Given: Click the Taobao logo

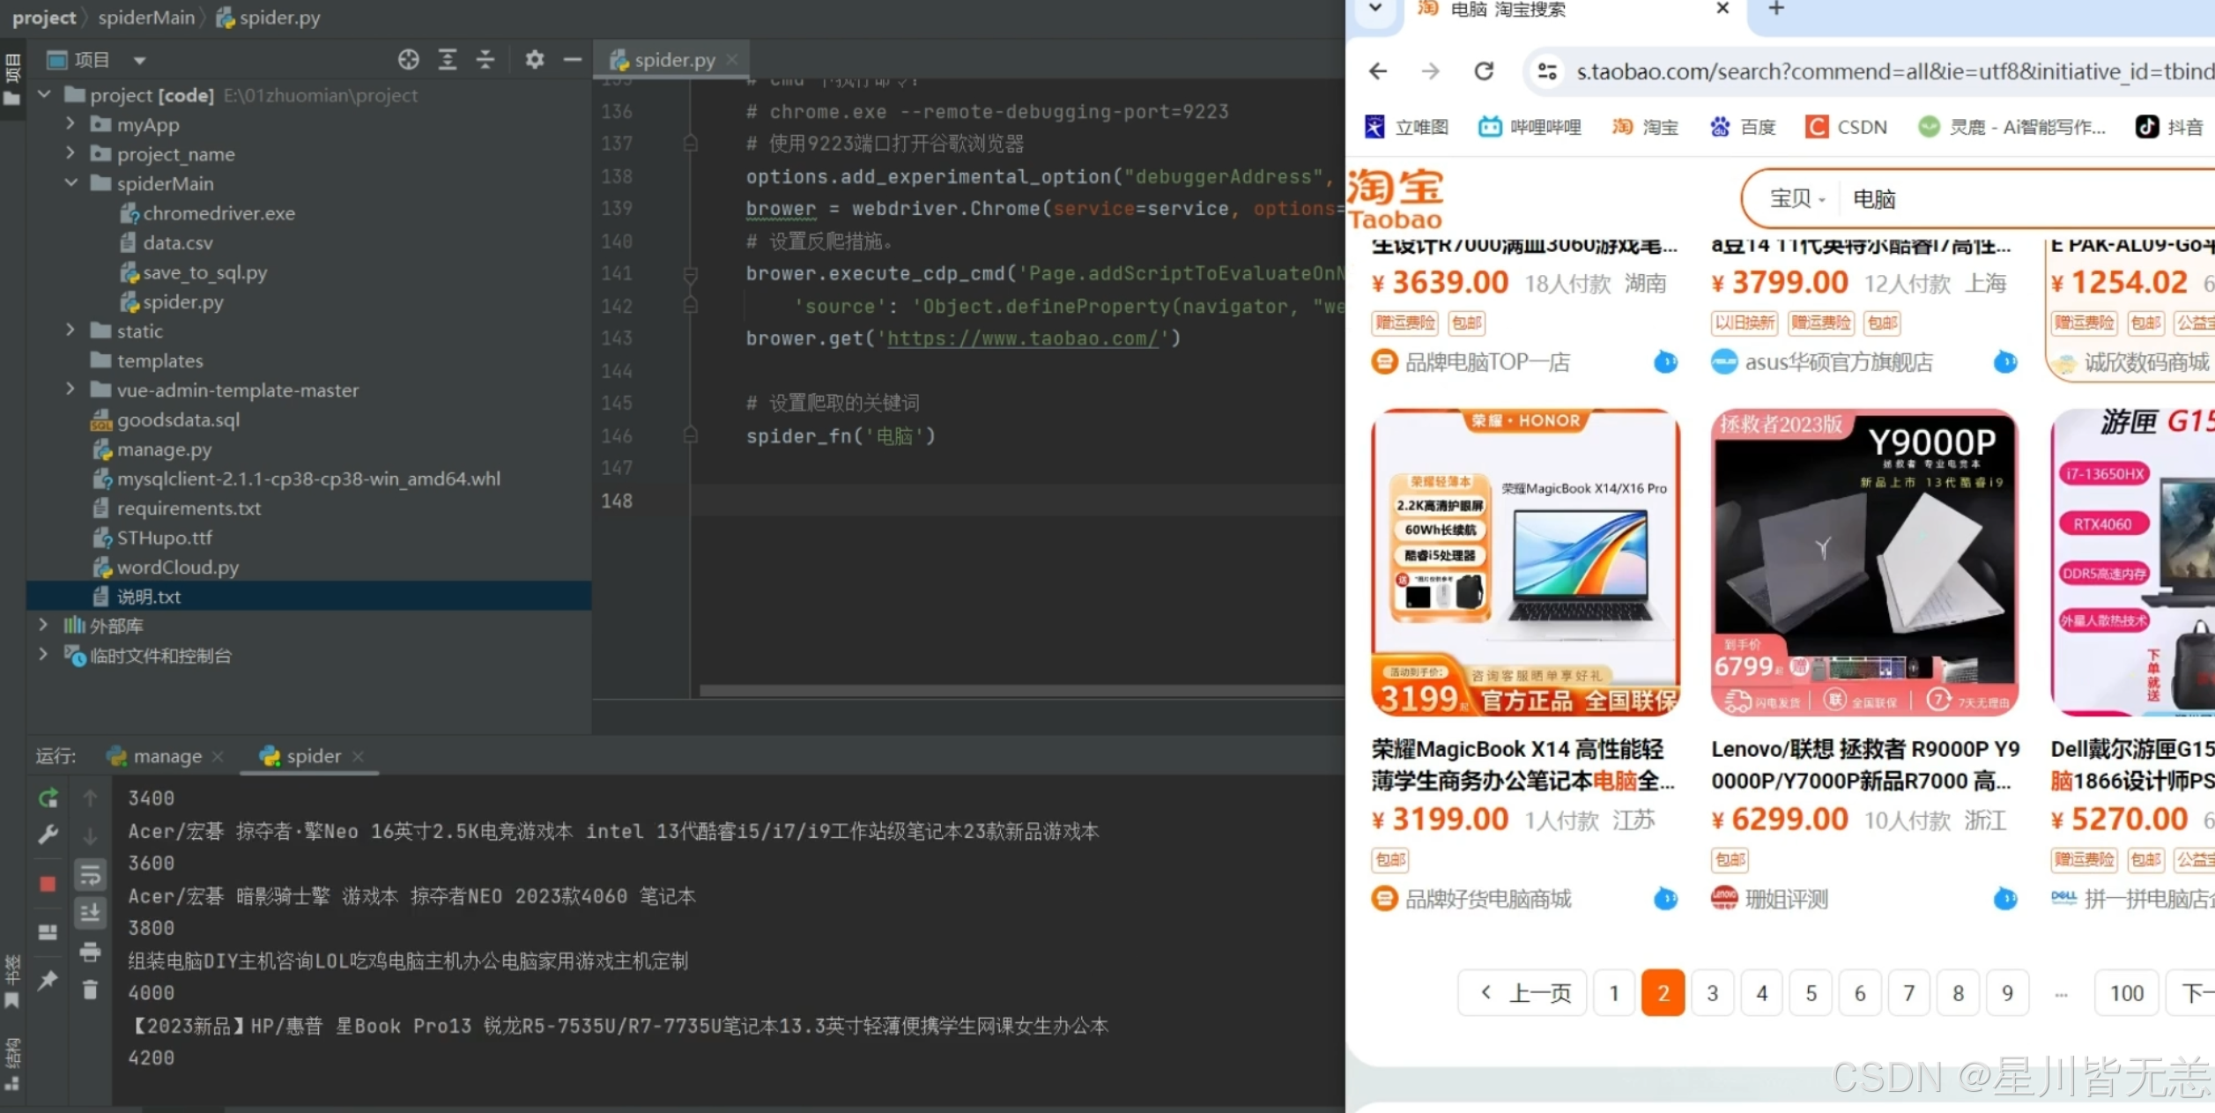Looking at the screenshot, I should click(x=1396, y=199).
